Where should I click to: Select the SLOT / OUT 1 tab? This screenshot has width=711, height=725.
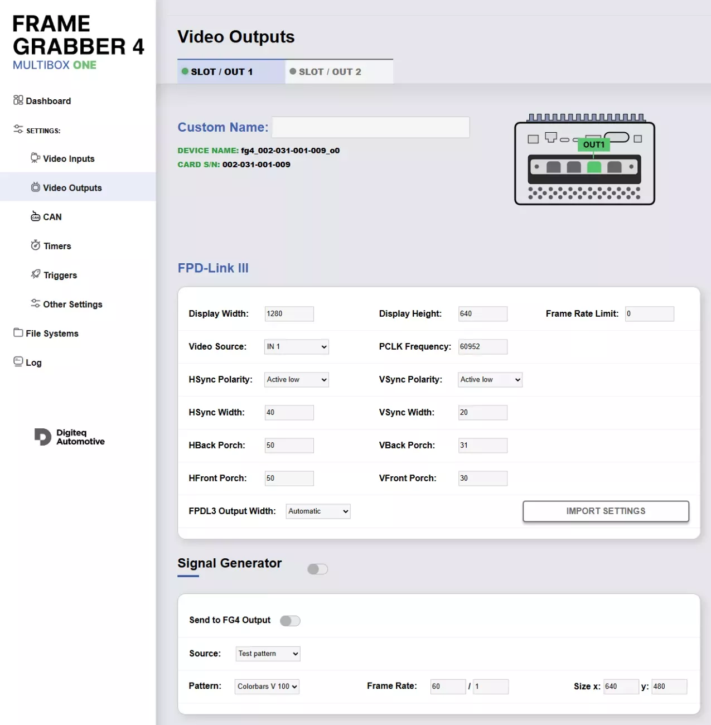[231, 72]
